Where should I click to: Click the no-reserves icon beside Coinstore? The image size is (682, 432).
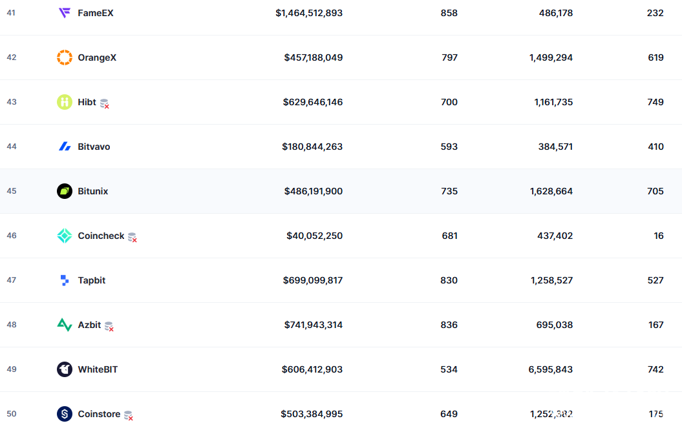[x=129, y=415]
